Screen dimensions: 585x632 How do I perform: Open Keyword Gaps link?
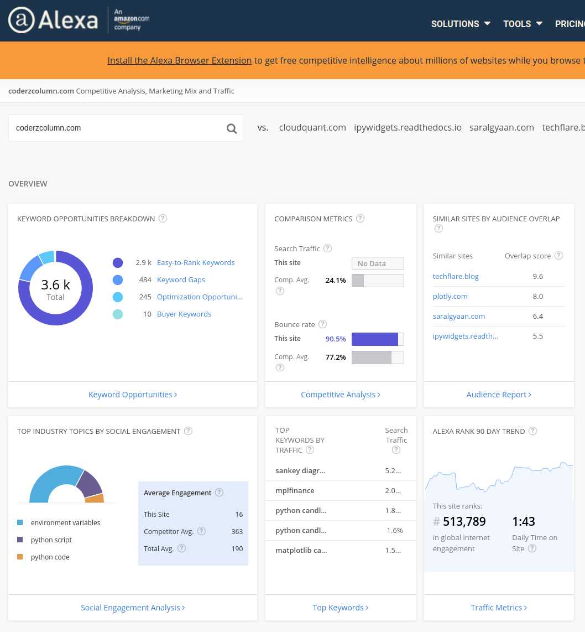tap(181, 279)
